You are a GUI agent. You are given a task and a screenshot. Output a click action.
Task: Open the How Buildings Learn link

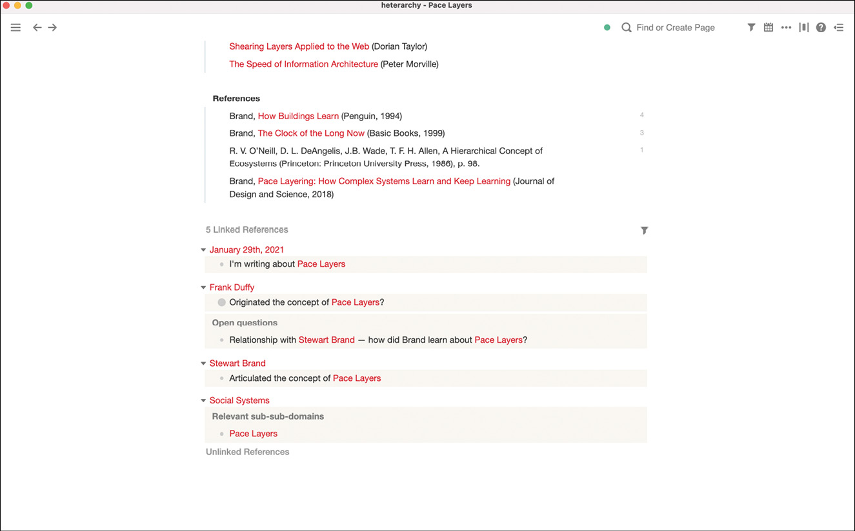[x=298, y=116]
